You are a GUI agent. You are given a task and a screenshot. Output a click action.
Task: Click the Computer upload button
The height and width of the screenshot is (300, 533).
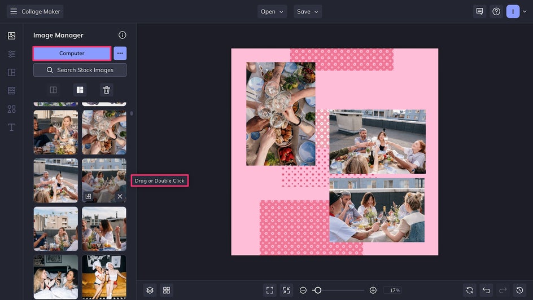click(72, 53)
